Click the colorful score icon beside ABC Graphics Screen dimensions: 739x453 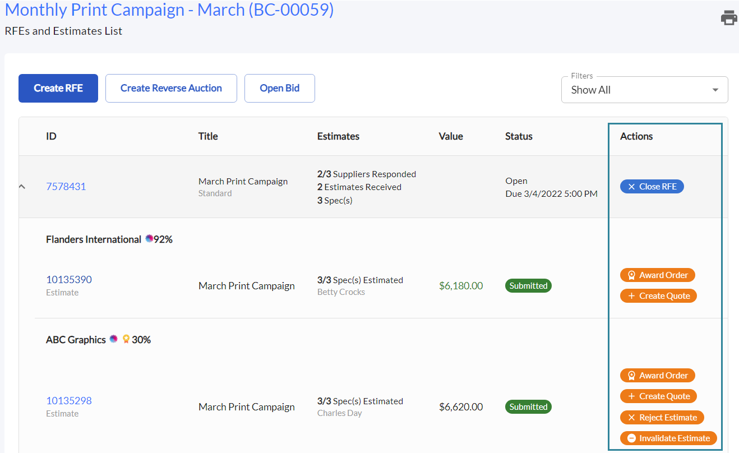(114, 339)
